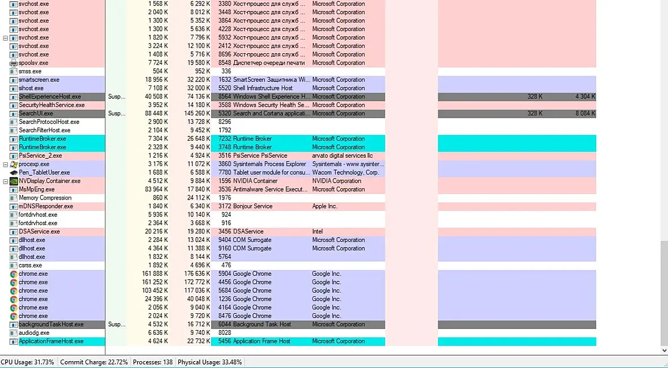Click the procexp.exe Sysinternals icon

click(14, 164)
